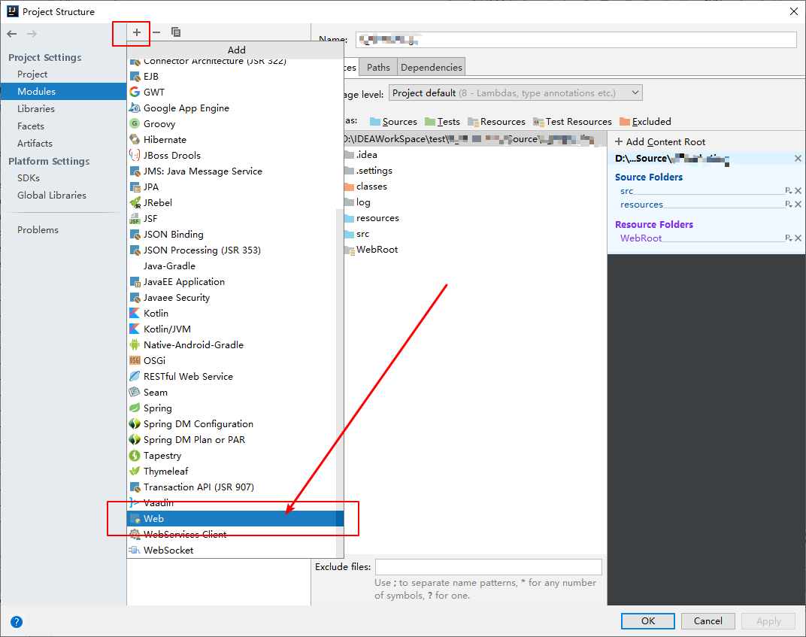The height and width of the screenshot is (637, 806).
Task: Remove the content root with its X
Action: 798,159
